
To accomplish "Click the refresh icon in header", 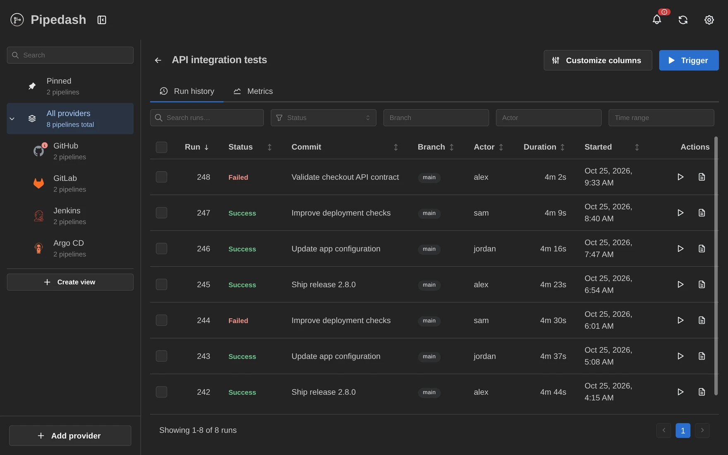I will click(x=683, y=19).
